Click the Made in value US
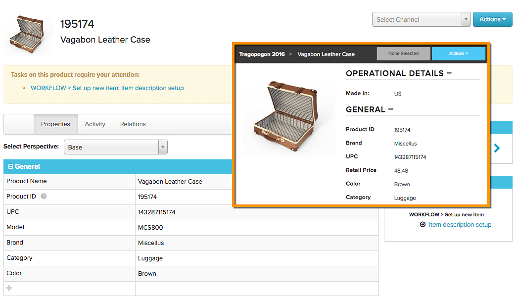 click(398, 94)
